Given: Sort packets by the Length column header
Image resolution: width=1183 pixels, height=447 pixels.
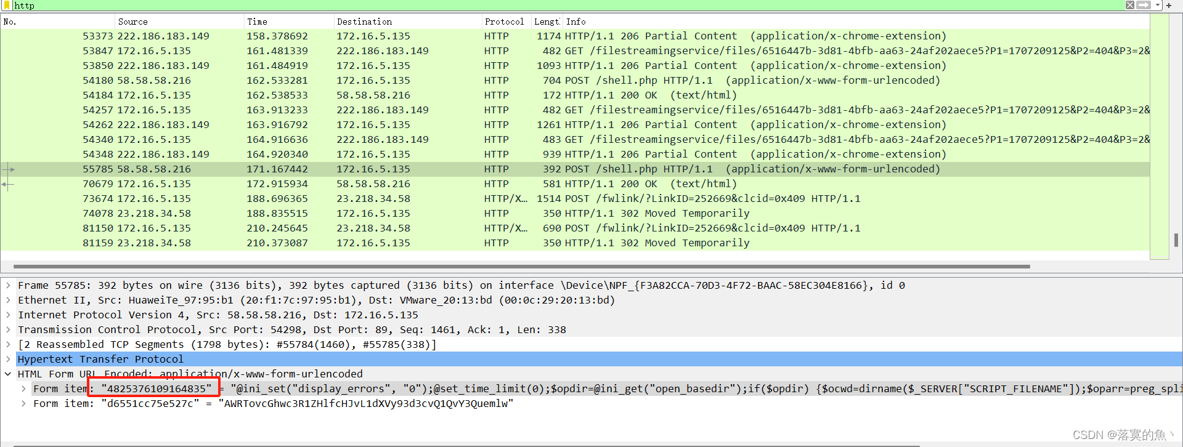Looking at the screenshot, I should coord(547,22).
